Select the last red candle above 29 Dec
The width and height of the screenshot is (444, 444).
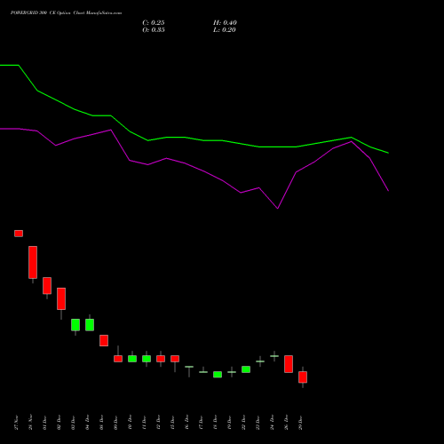[303, 377]
